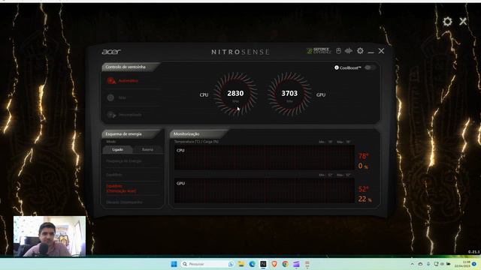Open Brave browser from the taskbar
Screen dimensions: 481x270
point(274,264)
